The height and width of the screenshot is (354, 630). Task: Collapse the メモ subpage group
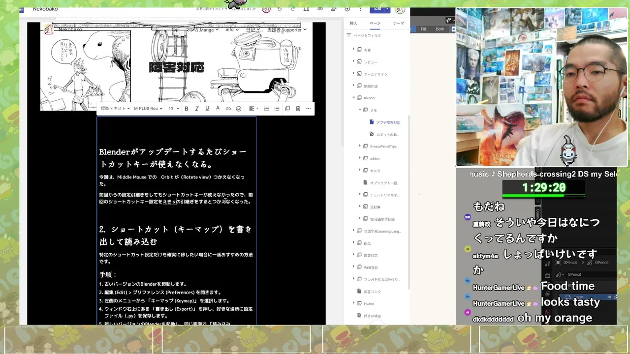click(360, 110)
